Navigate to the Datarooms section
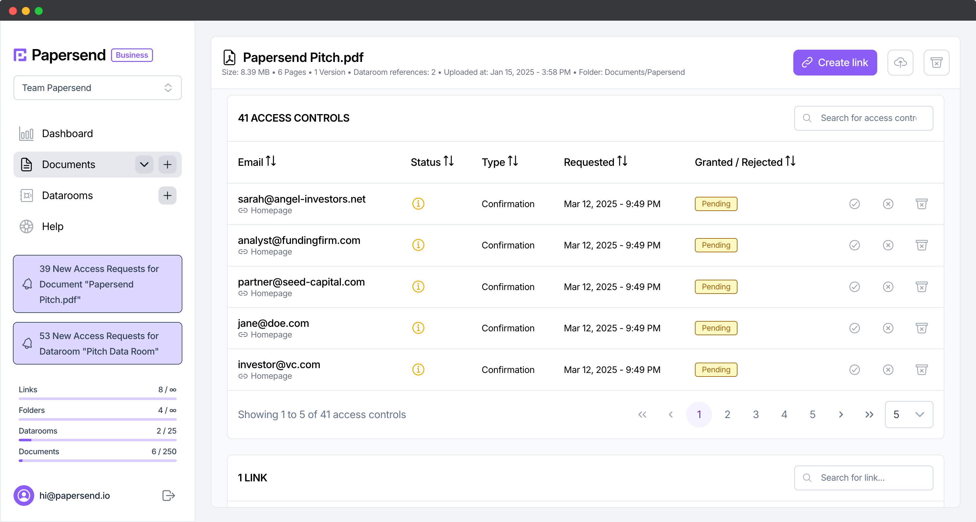The width and height of the screenshot is (976, 522). coord(67,196)
